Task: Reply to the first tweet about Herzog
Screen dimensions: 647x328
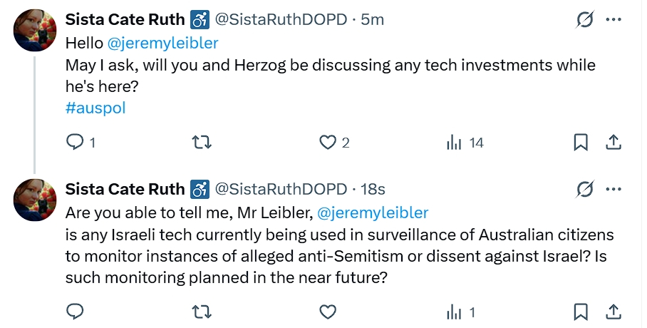Action: click(x=75, y=143)
